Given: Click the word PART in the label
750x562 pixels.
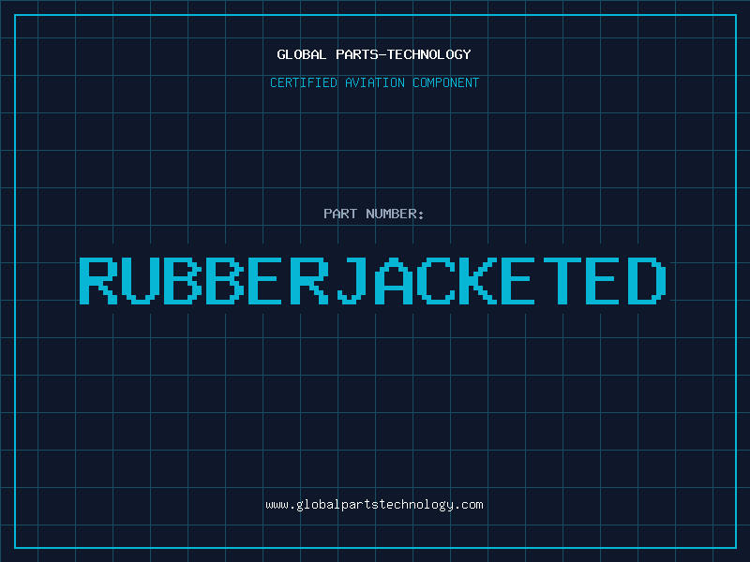Looking at the screenshot, I should click(340, 214).
